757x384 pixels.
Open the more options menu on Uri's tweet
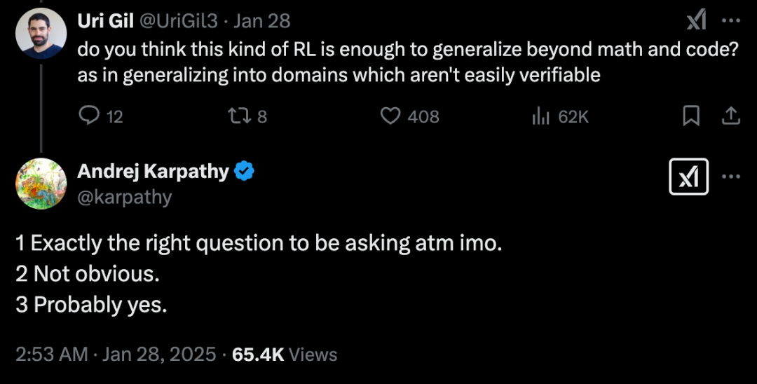click(731, 21)
